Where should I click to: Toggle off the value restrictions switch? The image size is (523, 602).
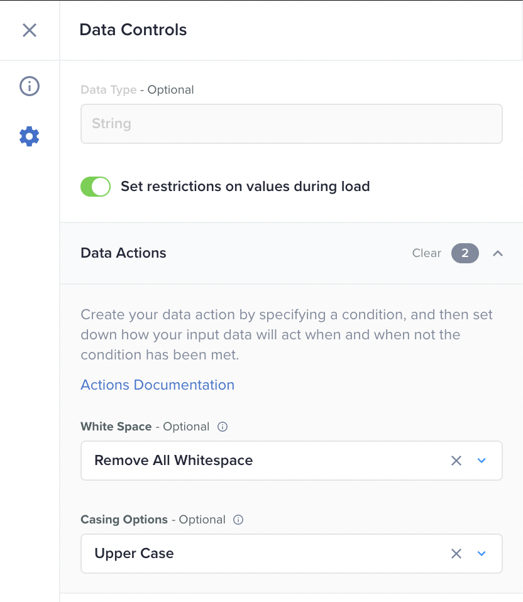click(x=96, y=187)
